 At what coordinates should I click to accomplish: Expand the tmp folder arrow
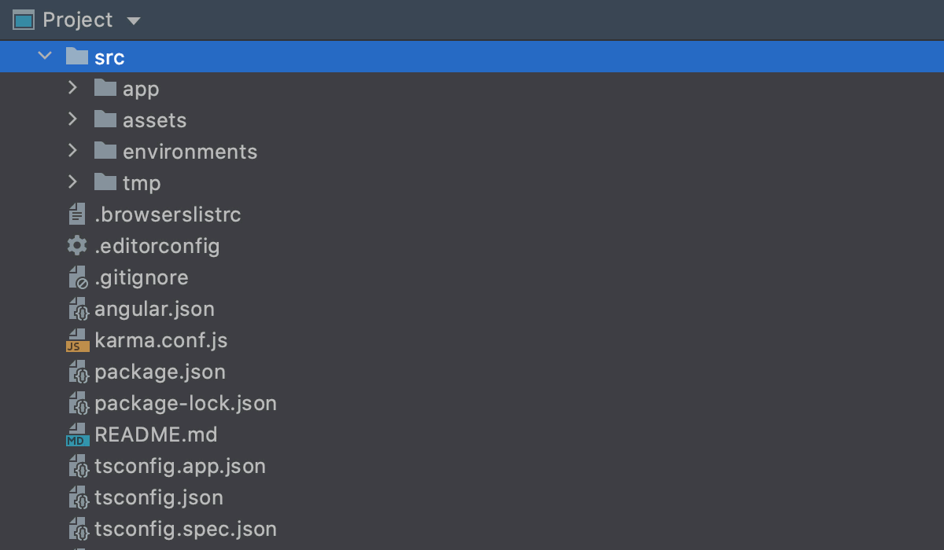coord(73,182)
